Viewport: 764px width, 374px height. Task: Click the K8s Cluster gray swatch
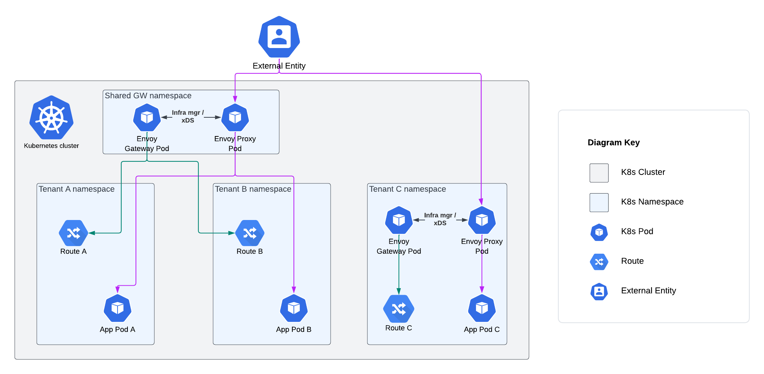click(599, 173)
